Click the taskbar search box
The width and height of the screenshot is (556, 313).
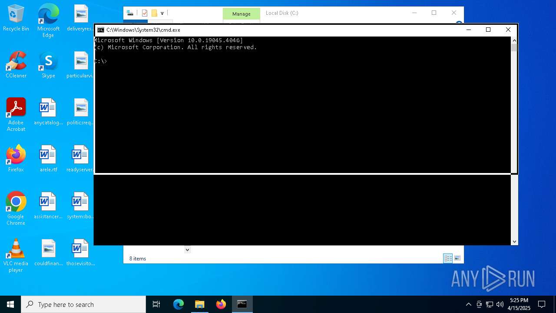(x=83, y=304)
